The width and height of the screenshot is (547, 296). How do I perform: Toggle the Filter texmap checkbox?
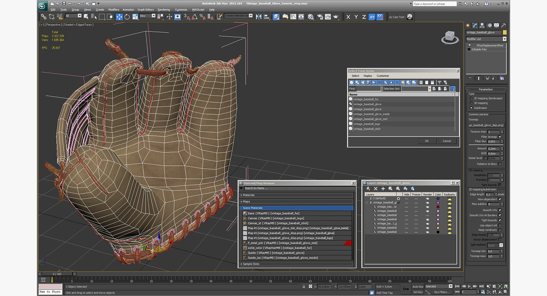500,137
